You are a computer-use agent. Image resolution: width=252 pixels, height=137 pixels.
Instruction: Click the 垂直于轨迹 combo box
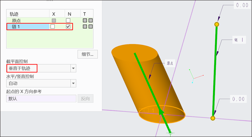tap(41, 68)
